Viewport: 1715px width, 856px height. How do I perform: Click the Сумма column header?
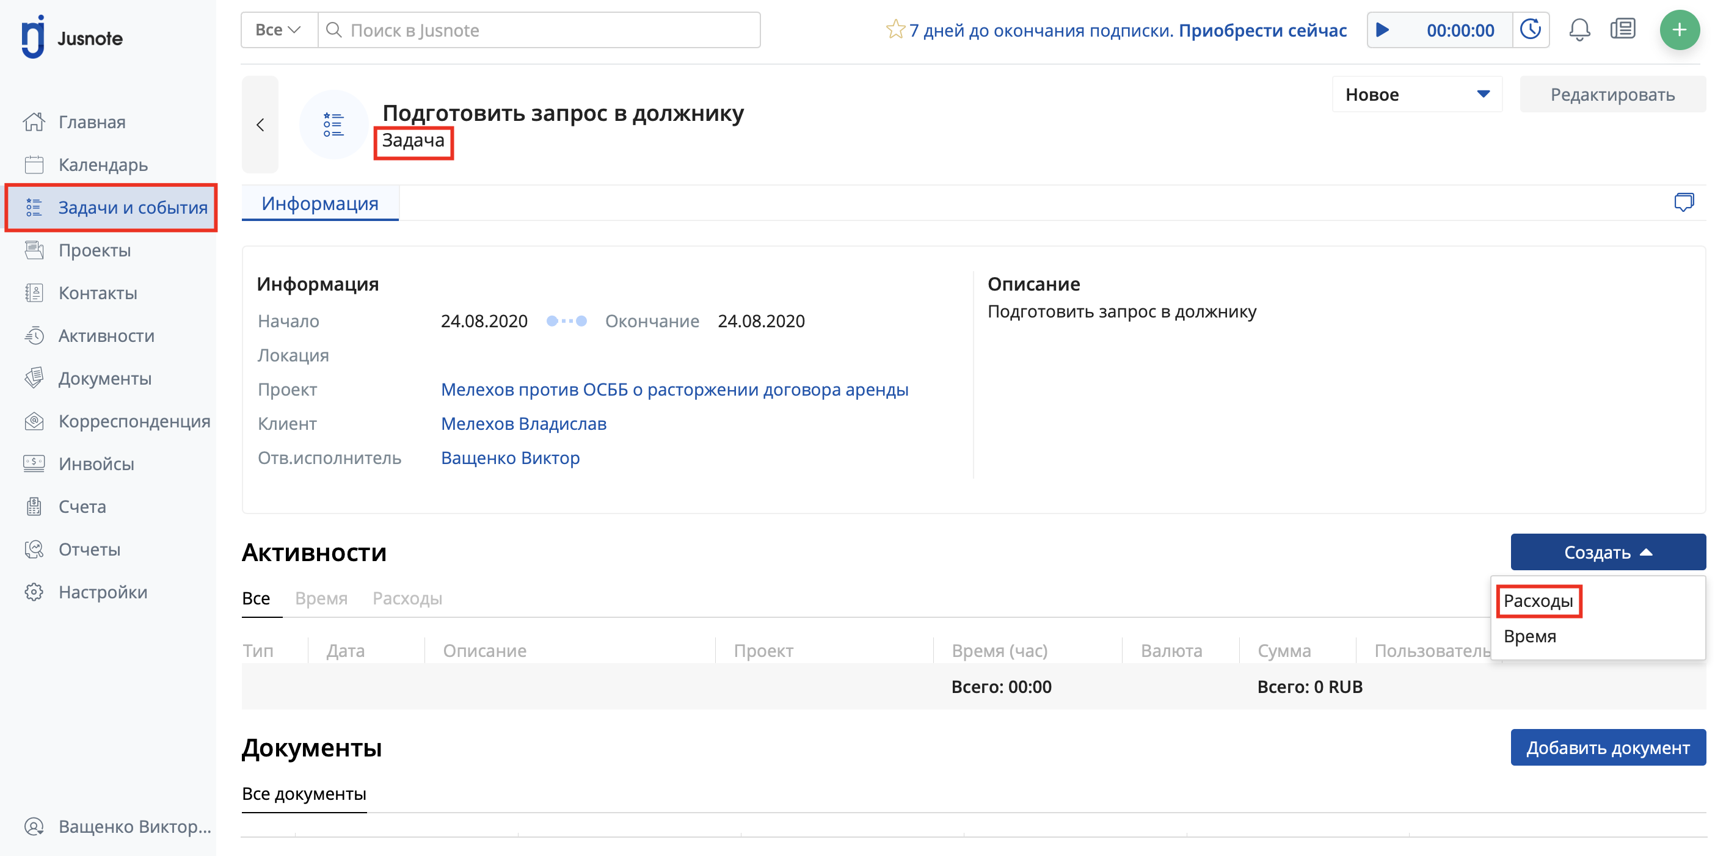click(1284, 650)
